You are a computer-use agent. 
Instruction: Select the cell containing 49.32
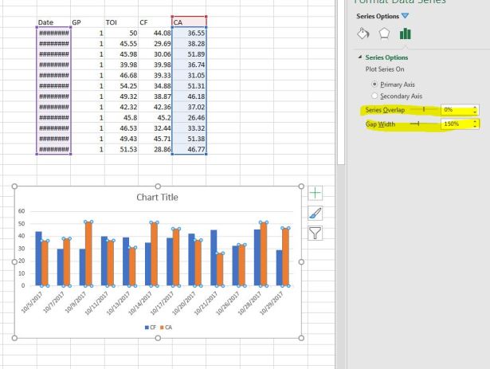pyautogui.click(x=121, y=96)
